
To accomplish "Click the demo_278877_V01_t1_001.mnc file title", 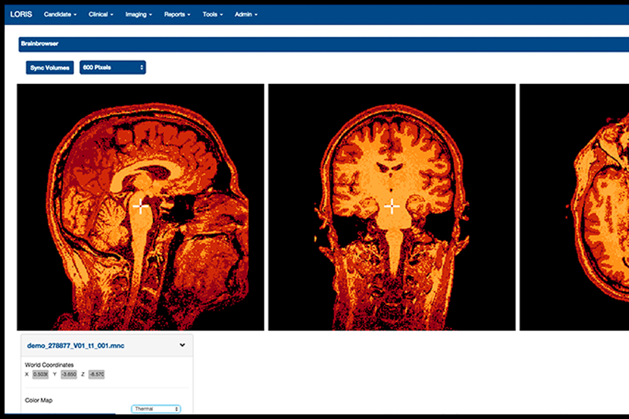I will (75, 346).
